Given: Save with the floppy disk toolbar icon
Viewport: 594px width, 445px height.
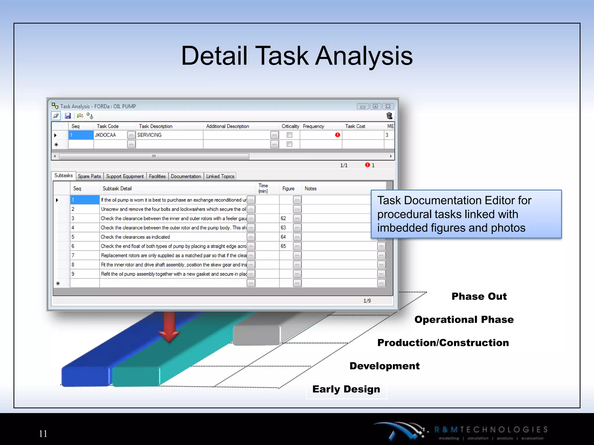Looking at the screenshot, I should point(68,116).
